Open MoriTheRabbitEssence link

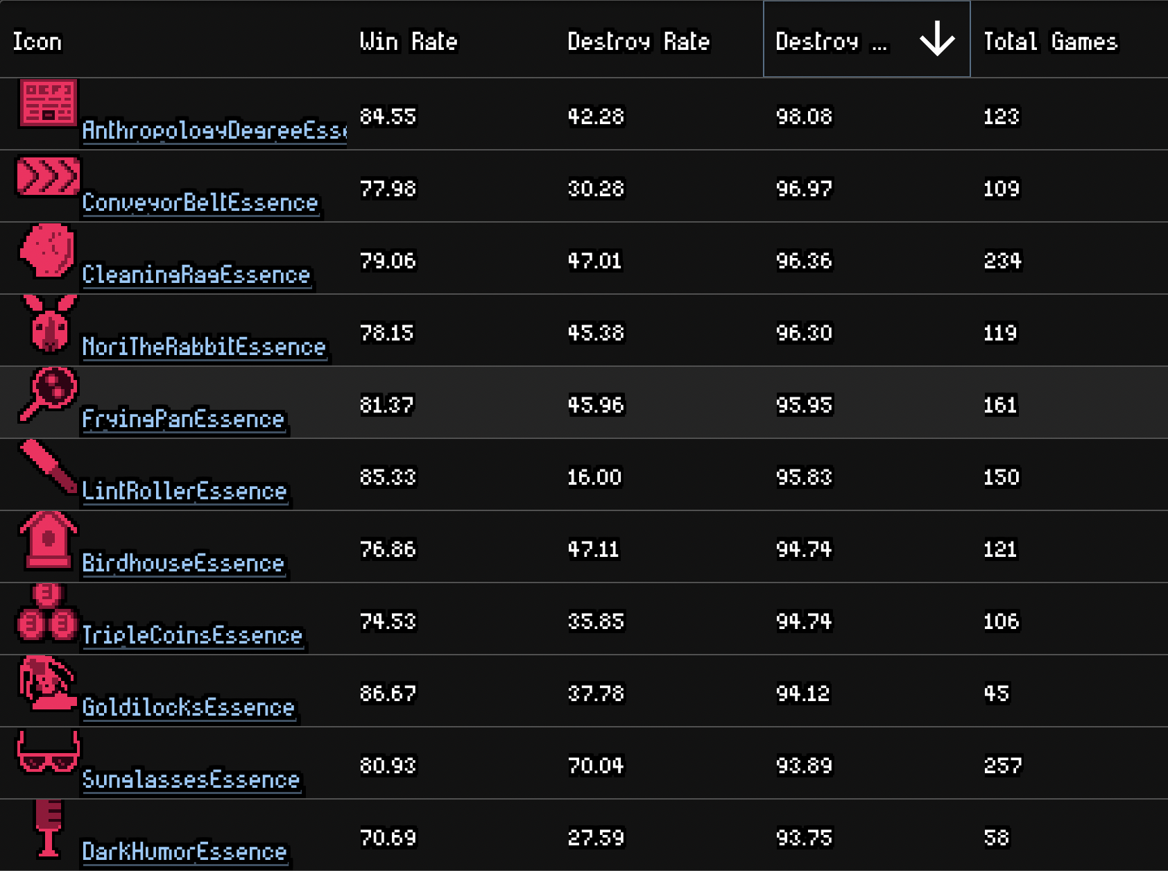[204, 347]
